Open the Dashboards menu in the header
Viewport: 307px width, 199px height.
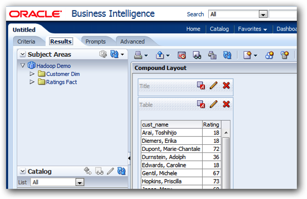(287, 29)
